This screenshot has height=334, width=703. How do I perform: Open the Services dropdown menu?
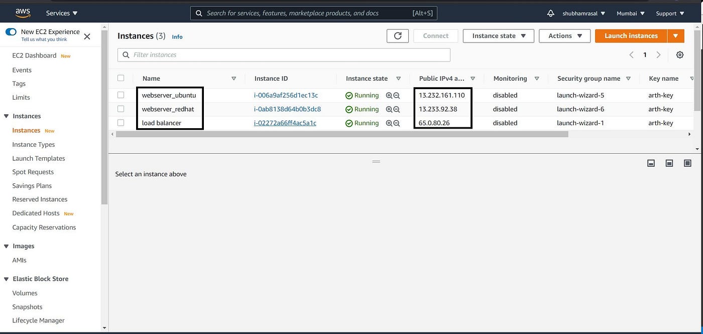[62, 13]
